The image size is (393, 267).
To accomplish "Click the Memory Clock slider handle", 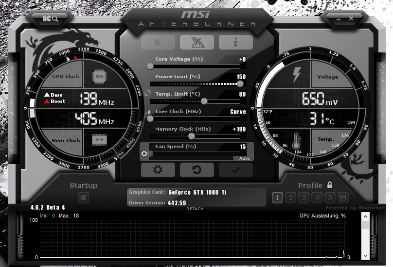I will coord(191,136).
